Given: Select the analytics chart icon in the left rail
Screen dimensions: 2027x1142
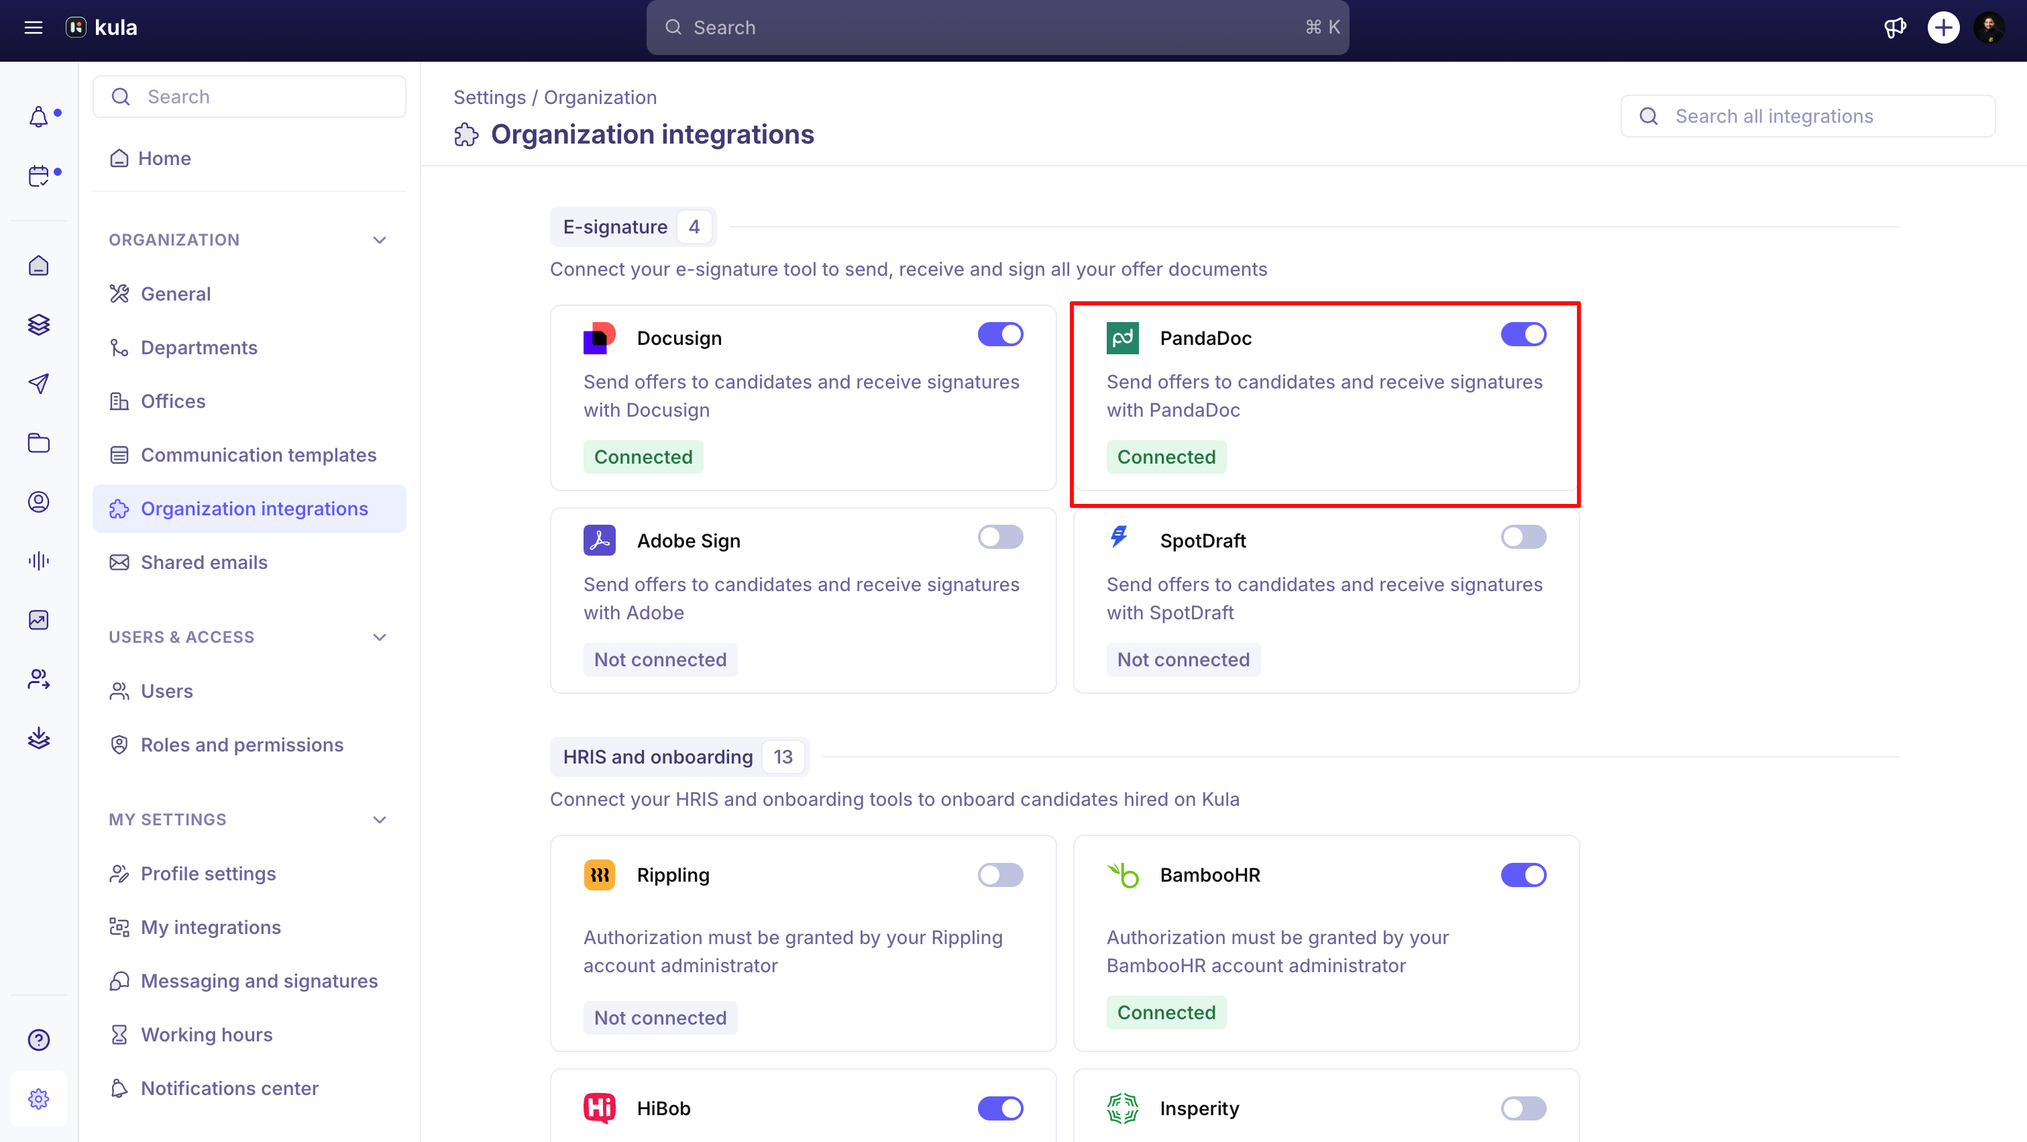Looking at the screenshot, I should click(38, 619).
